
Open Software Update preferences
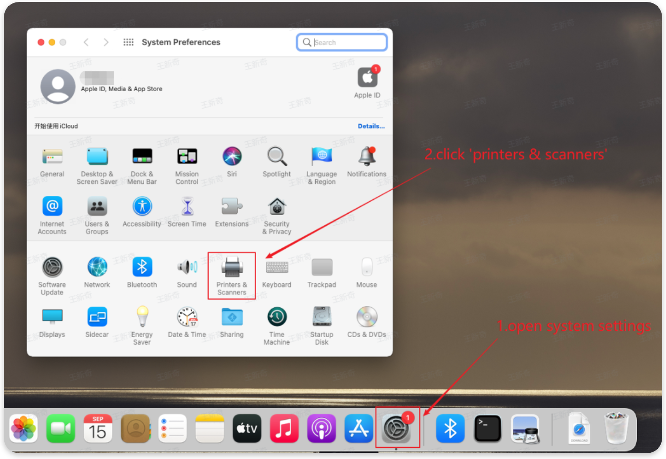52,267
